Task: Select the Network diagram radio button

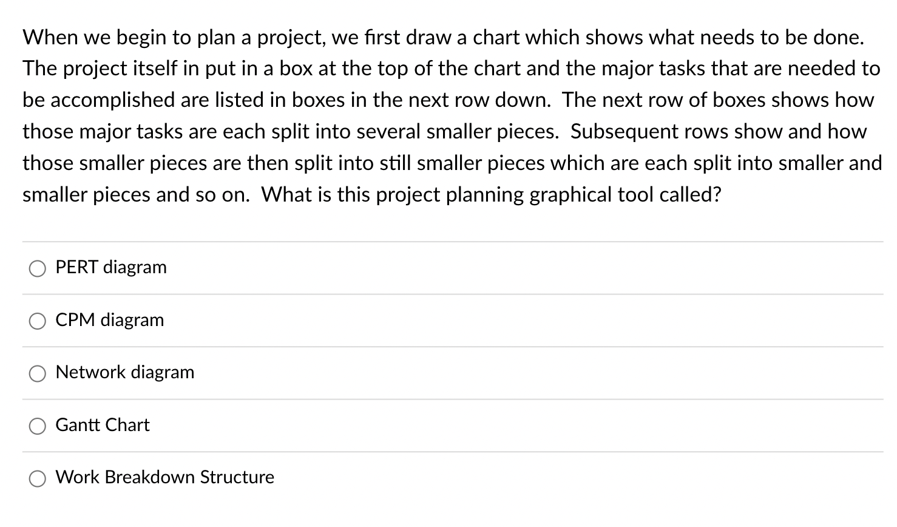Action: pyautogui.click(x=38, y=373)
